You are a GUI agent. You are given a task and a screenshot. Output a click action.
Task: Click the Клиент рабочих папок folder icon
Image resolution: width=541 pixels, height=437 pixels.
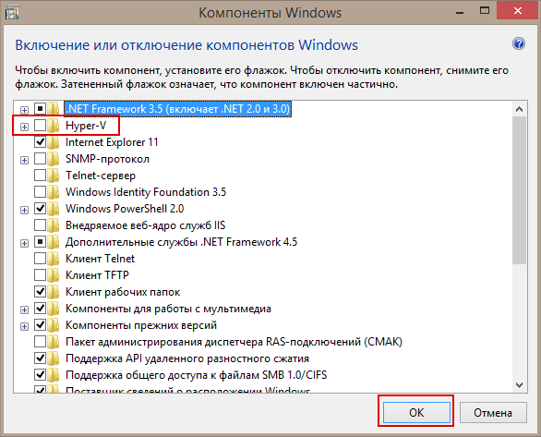tap(54, 292)
